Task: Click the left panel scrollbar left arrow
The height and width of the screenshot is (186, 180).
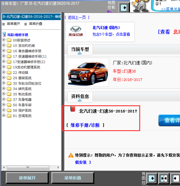Action: [x=4, y=167]
